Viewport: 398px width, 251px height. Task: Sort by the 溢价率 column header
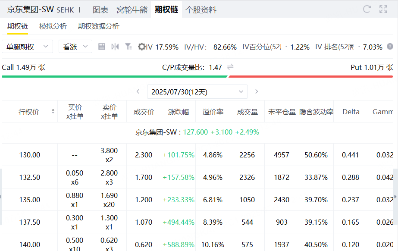coord(213,112)
